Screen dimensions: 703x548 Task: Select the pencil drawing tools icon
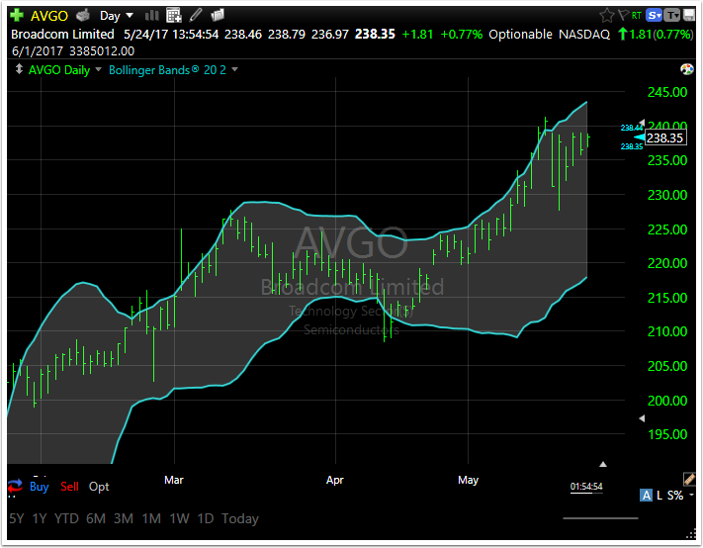196,15
